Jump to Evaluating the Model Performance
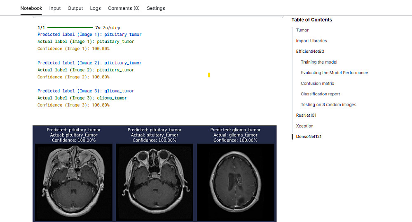This screenshot has height=222, width=412. (334, 73)
